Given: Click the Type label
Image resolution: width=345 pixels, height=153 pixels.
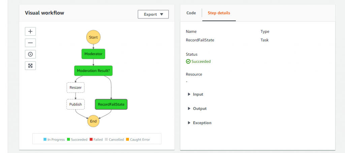Looking at the screenshot, I should [265, 32].
